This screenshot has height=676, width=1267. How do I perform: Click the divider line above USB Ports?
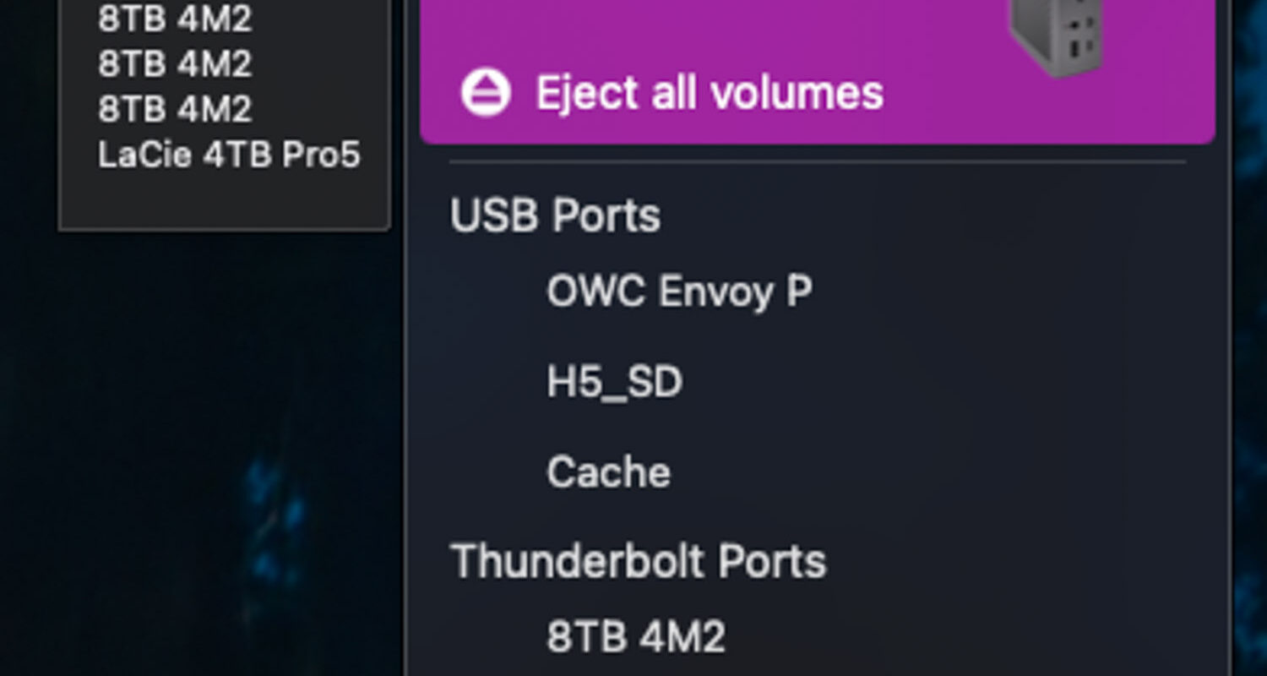[x=817, y=161]
